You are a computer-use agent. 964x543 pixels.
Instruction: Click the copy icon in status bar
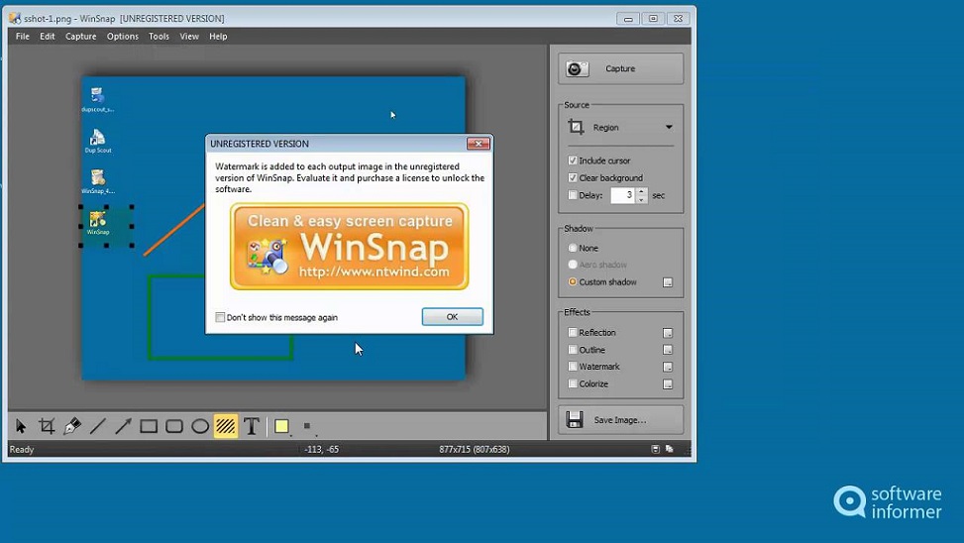point(670,449)
